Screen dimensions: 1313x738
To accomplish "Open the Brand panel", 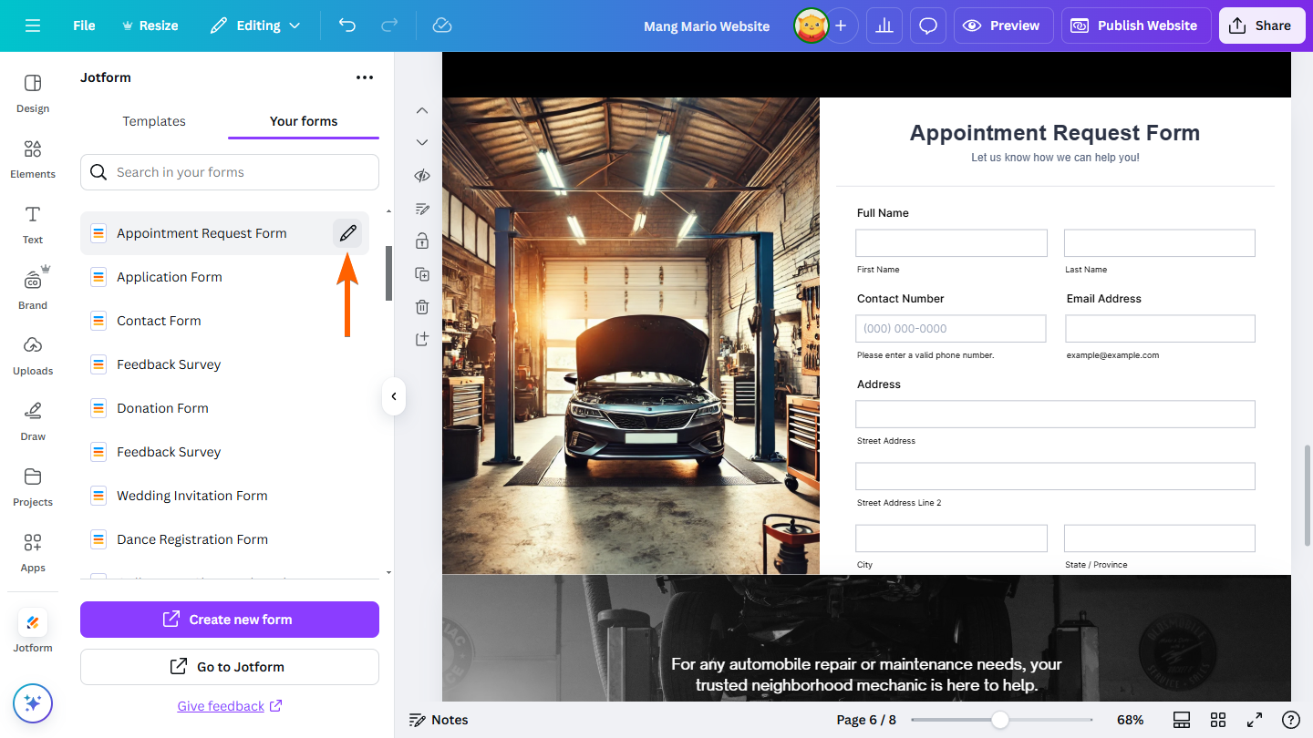I will [33, 291].
